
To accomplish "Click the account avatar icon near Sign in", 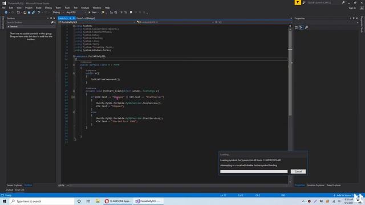I will [362, 8].
